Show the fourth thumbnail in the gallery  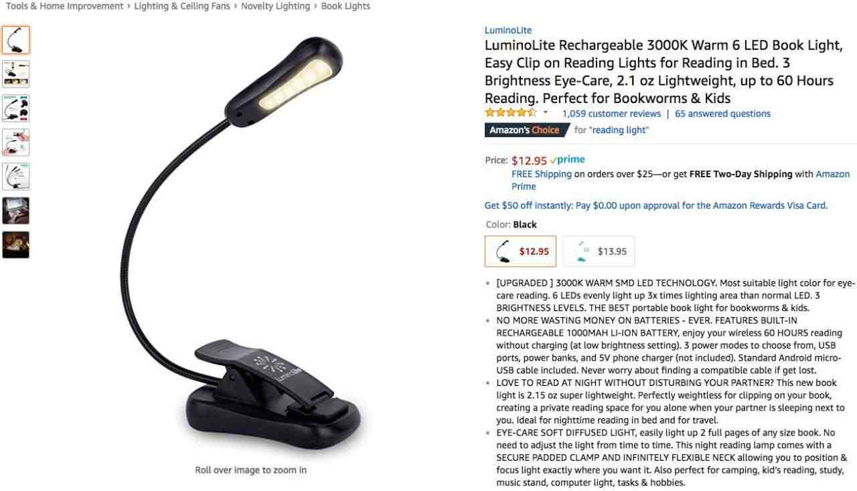click(15, 142)
